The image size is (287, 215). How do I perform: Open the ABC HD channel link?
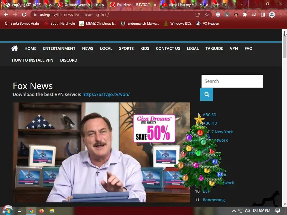pyautogui.click(x=210, y=123)
